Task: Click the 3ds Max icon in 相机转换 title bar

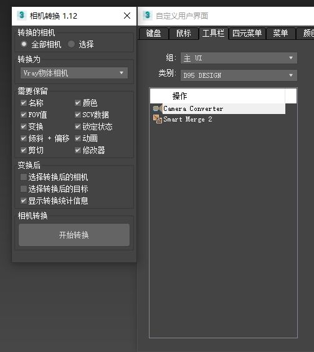Action: click(22, 16)
